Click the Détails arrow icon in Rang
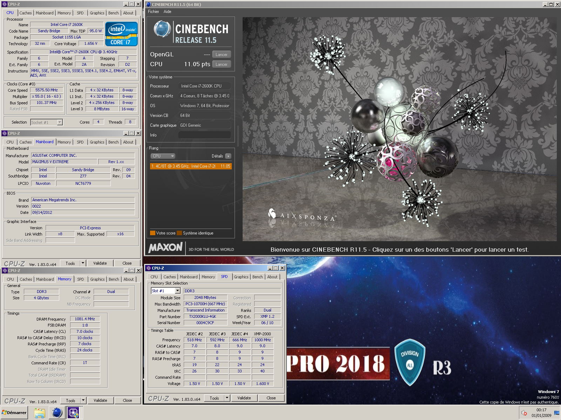Screen dimensions: 561x420 click(228, 156)
